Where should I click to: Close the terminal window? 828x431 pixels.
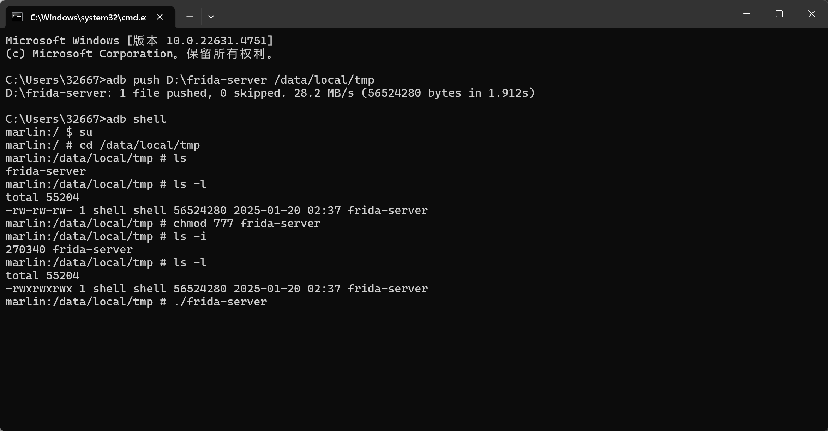coord(811,14)
